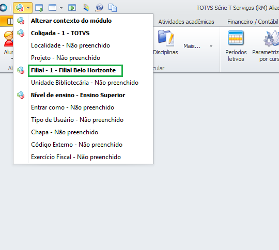Expand the Mais... dropdown in ribbon

(x=198, y=46)
